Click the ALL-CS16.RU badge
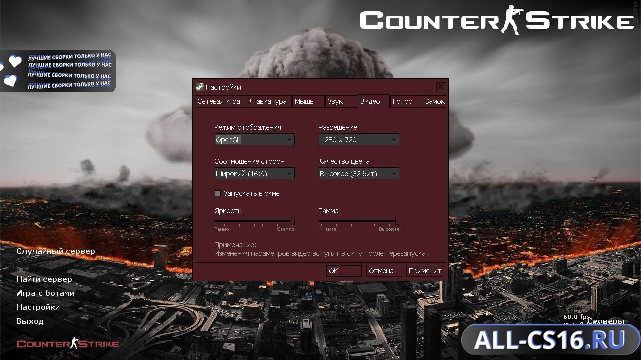 pos(550,340)
